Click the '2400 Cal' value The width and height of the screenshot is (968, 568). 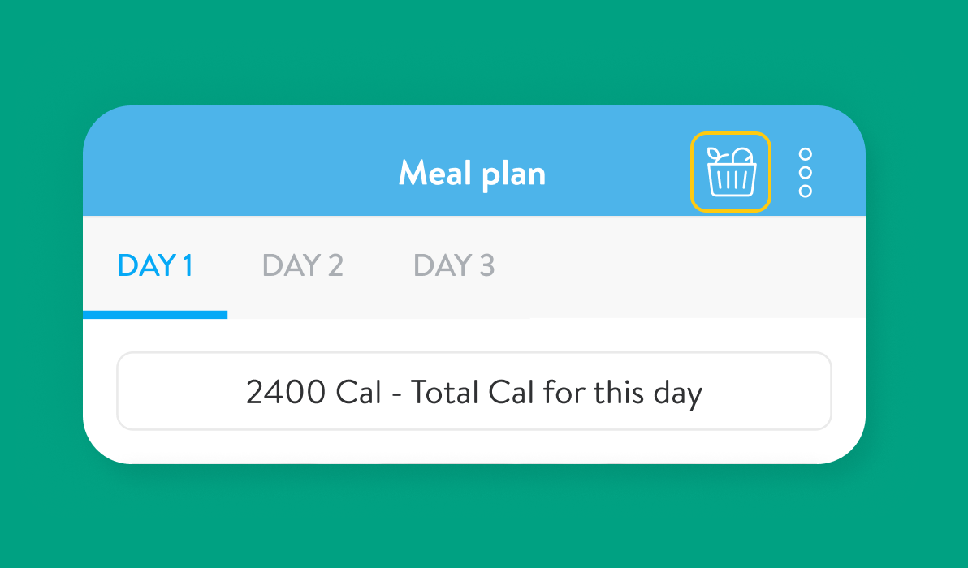313,393
